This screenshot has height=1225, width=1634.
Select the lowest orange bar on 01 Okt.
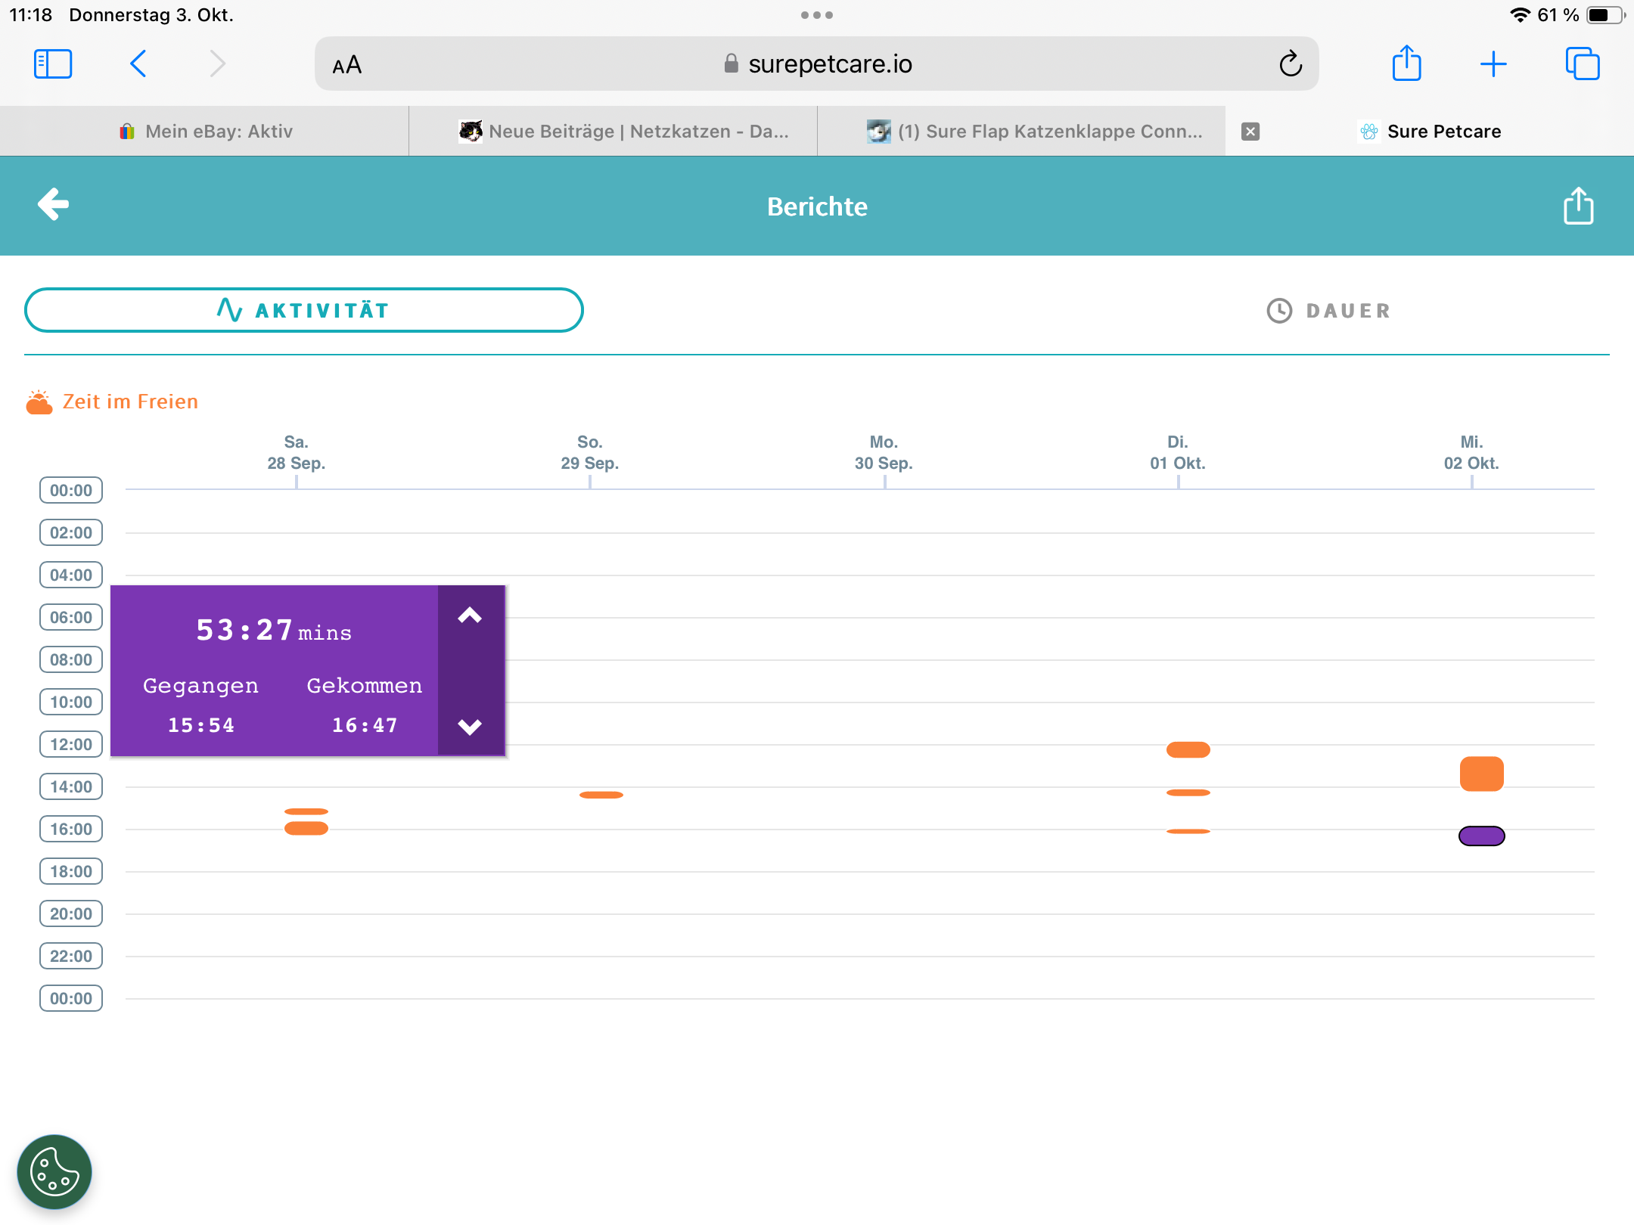click(x=1188, y=832)
